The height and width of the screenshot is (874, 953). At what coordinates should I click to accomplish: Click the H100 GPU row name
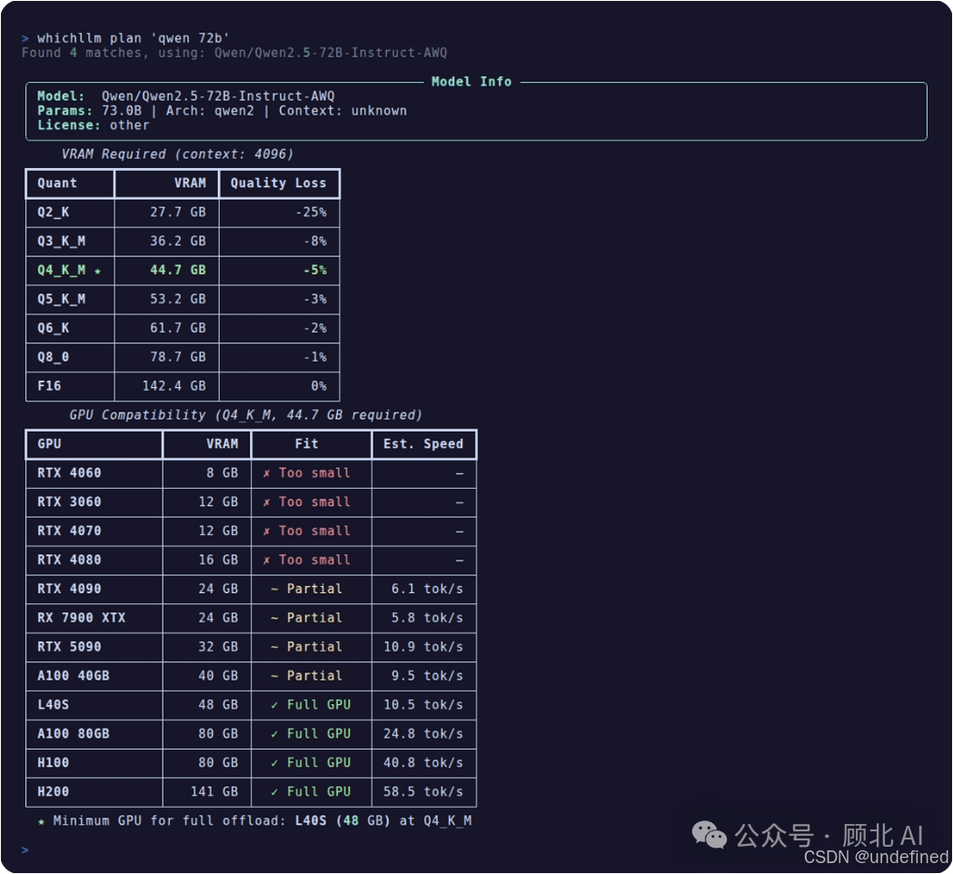(x=53, y=763)
